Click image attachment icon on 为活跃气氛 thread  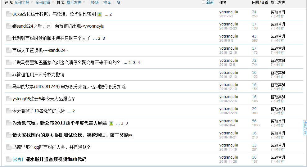click(x=111, y=124)
